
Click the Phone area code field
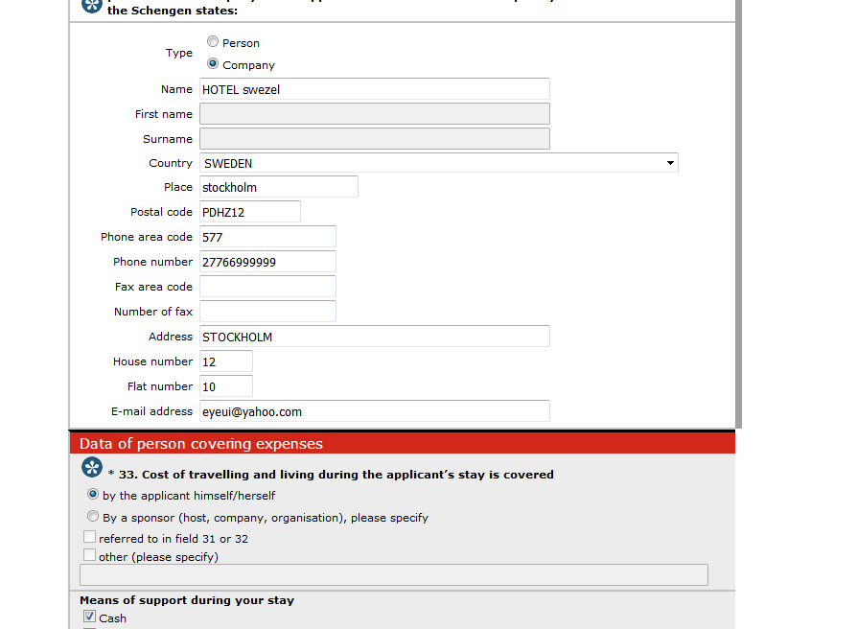click(x=267, y=237)
